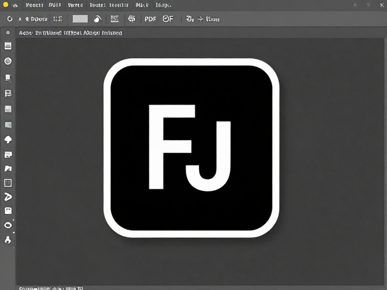Open the third menu in the menu bar
The height and width of the screenshot is (290, 387).
click(75, 5)
